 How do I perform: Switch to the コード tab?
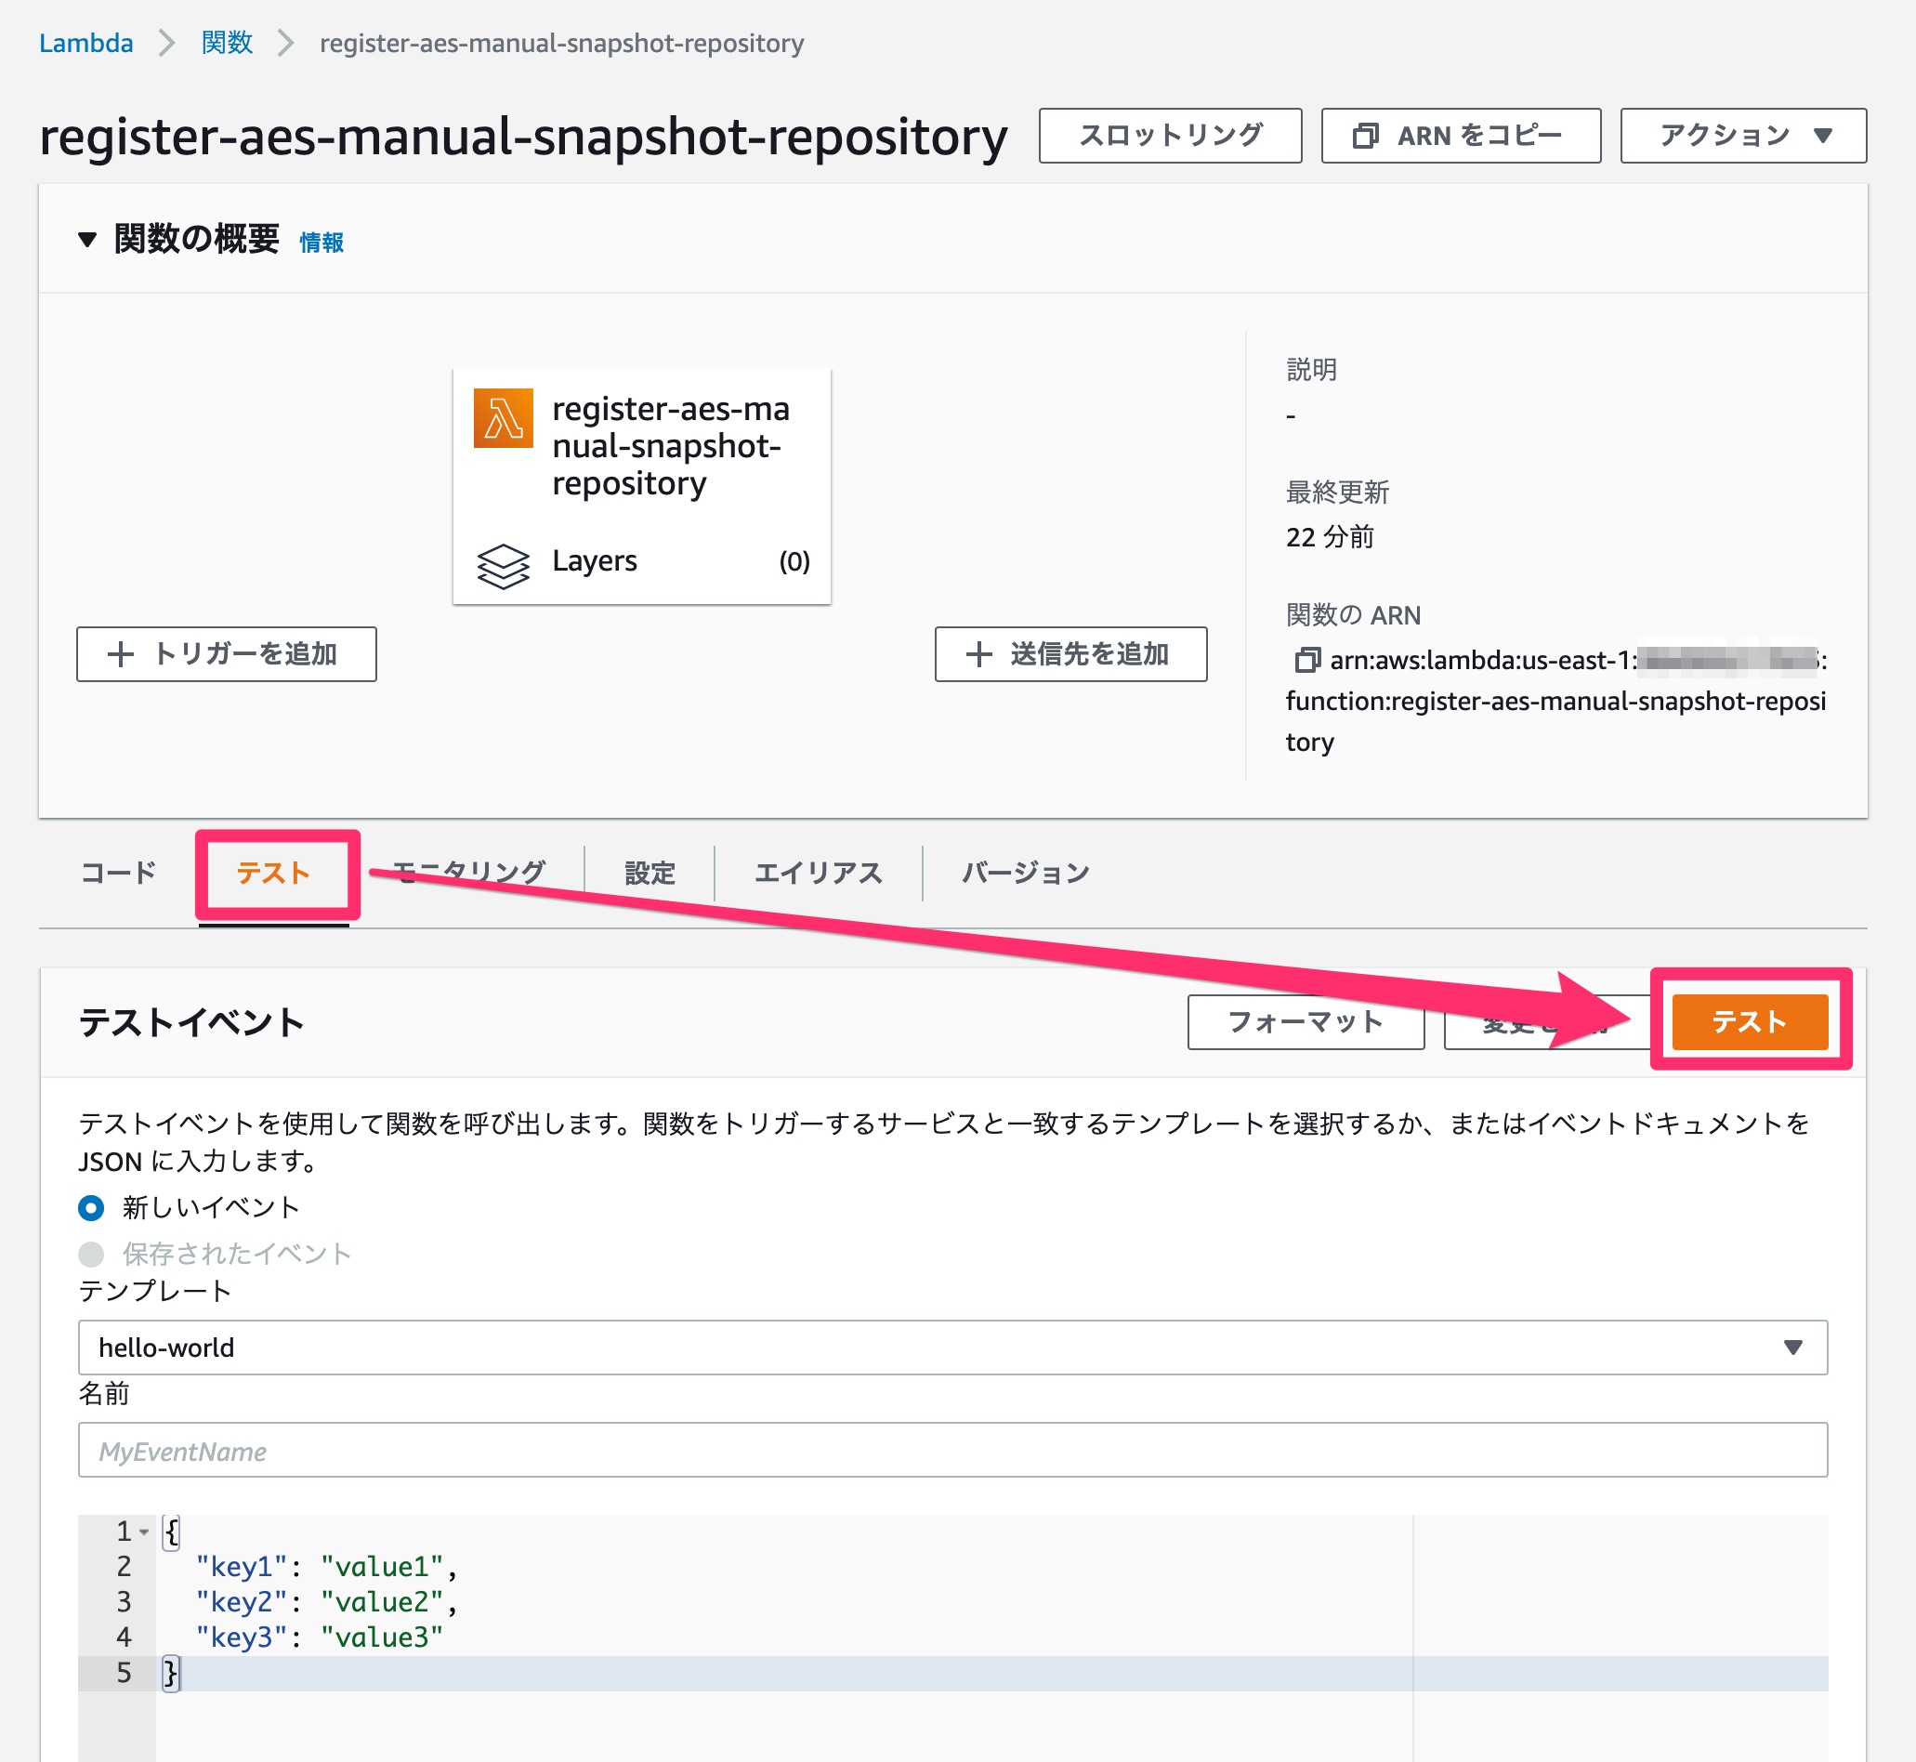point(118,873)
